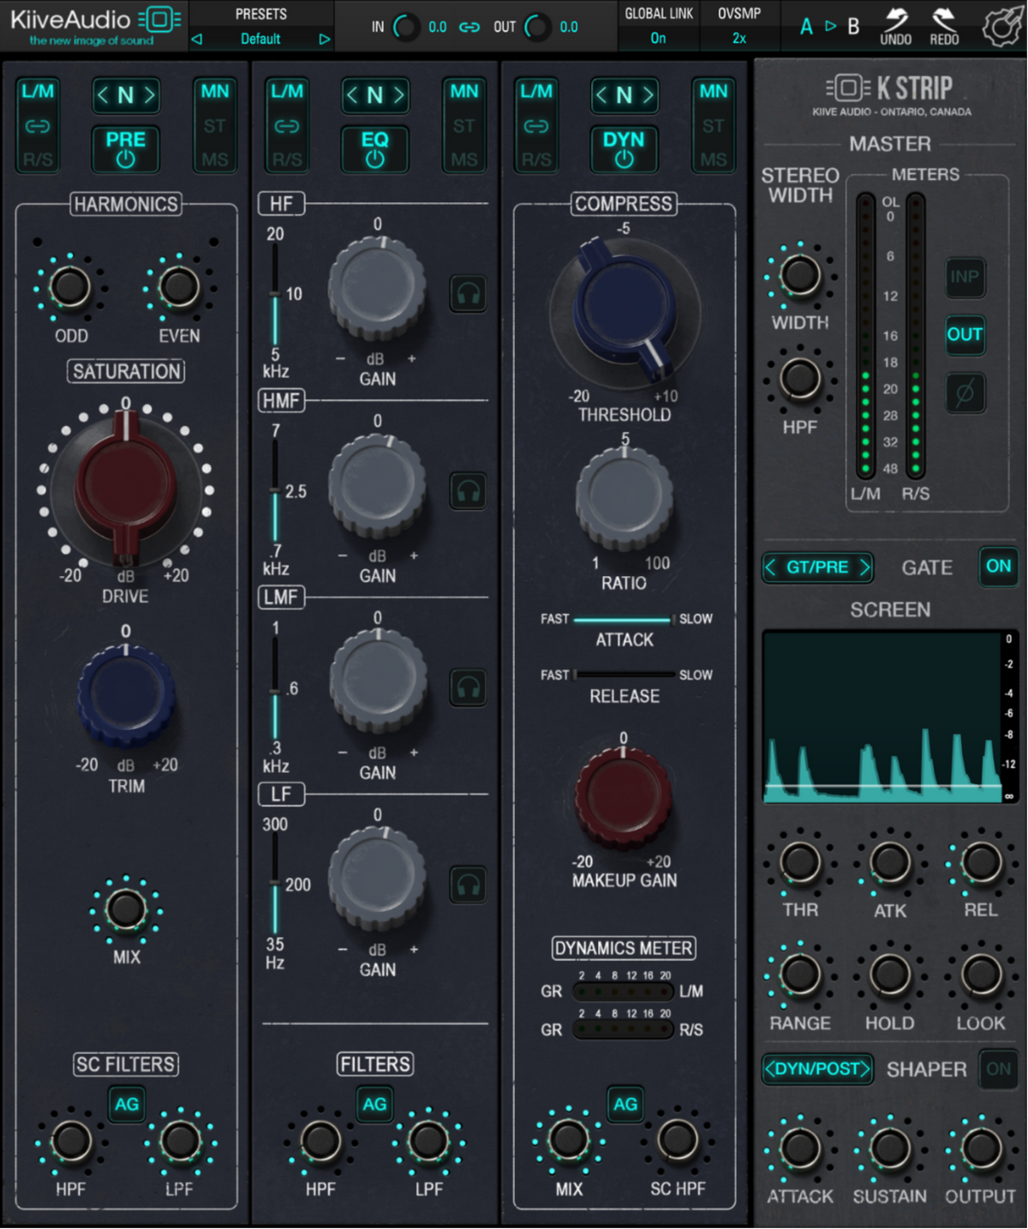Toggle the AG button in SC Filters

[126, 1104]
